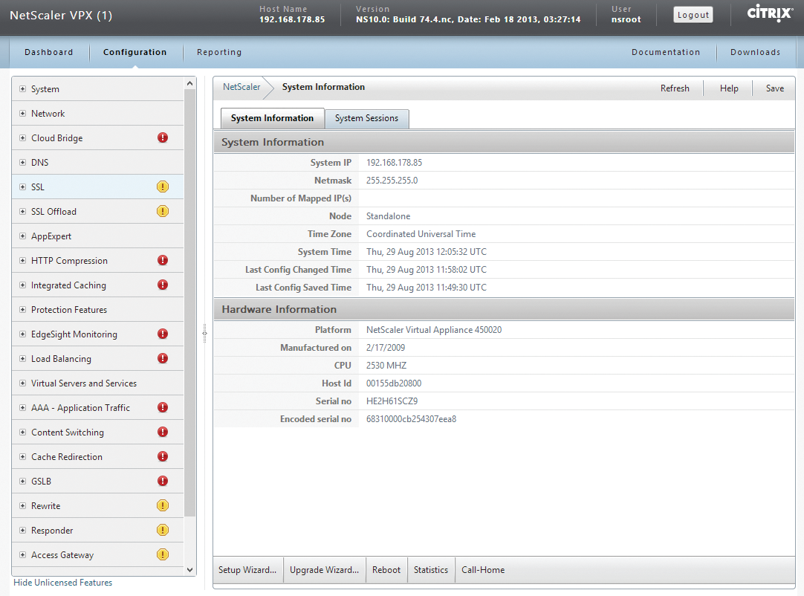This screenshot has width=804, height=596.
Task: Open the Call-Home settings
Action: 483,570
